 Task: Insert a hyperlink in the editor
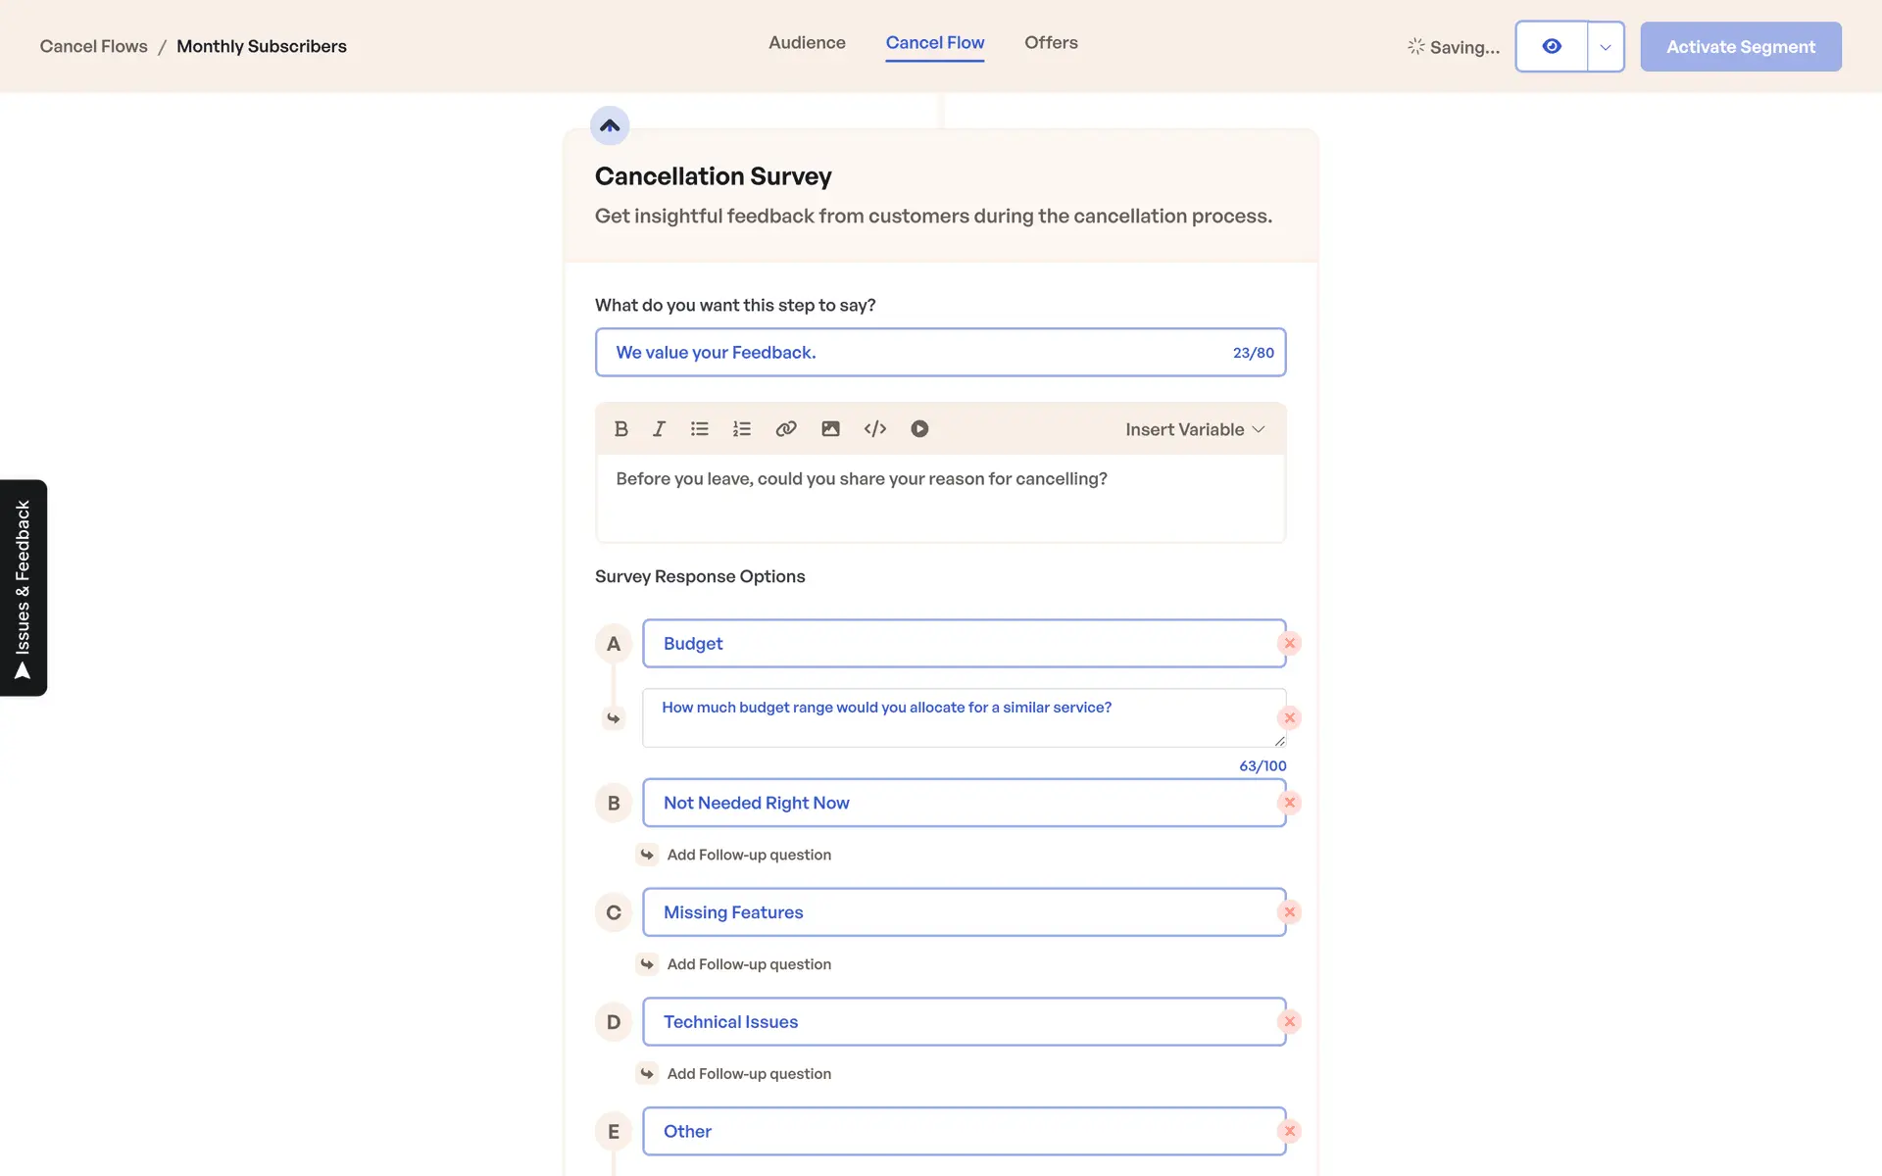785,429
